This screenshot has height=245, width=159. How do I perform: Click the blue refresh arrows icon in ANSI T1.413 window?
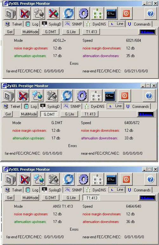point(68,179)
